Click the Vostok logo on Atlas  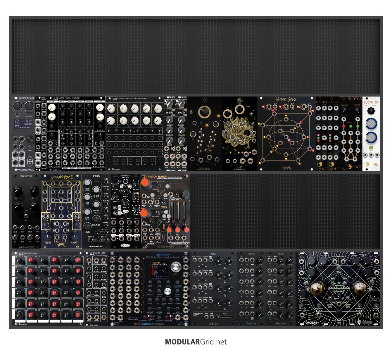213,323
